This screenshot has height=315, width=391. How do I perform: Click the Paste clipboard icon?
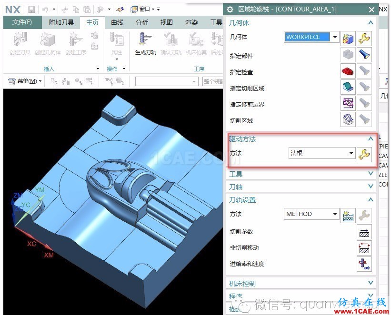[87, 10]
